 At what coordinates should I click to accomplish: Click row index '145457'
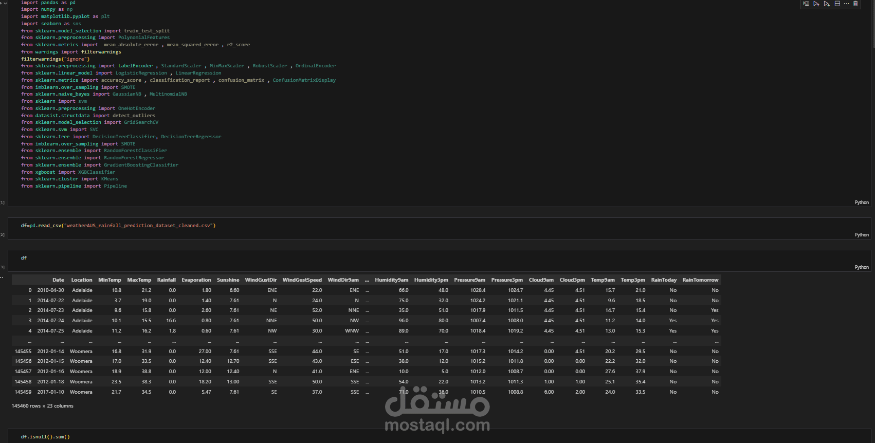[23, 372]
